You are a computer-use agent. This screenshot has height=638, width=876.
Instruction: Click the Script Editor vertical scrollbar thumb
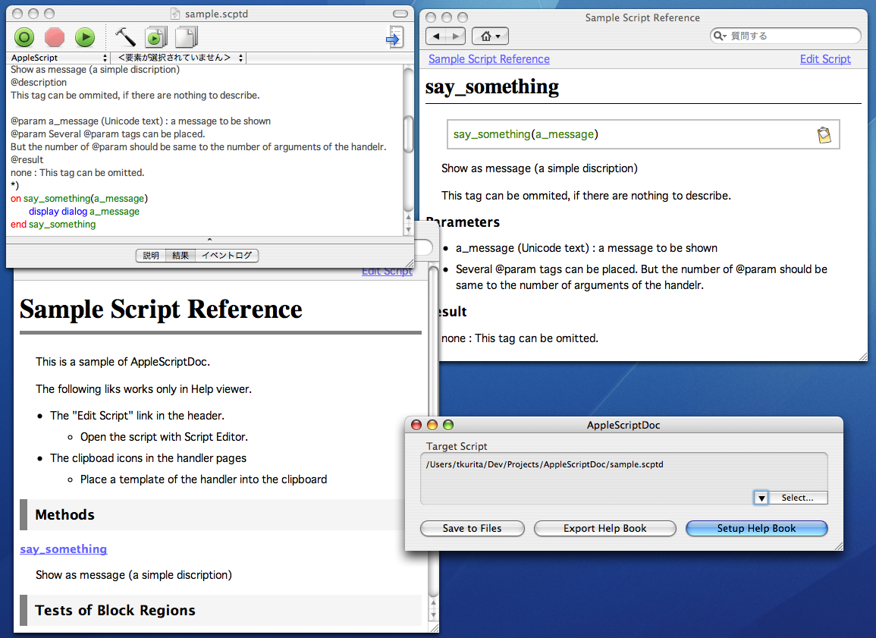pyautogui.click(x=408, y=134)
